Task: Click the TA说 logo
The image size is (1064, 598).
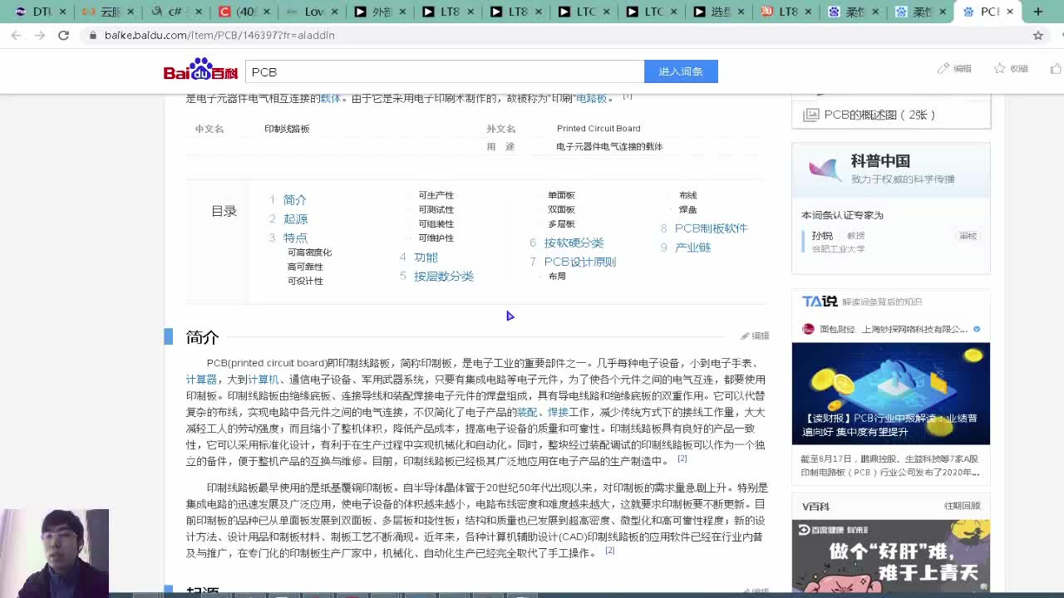Action: [819, 301]
